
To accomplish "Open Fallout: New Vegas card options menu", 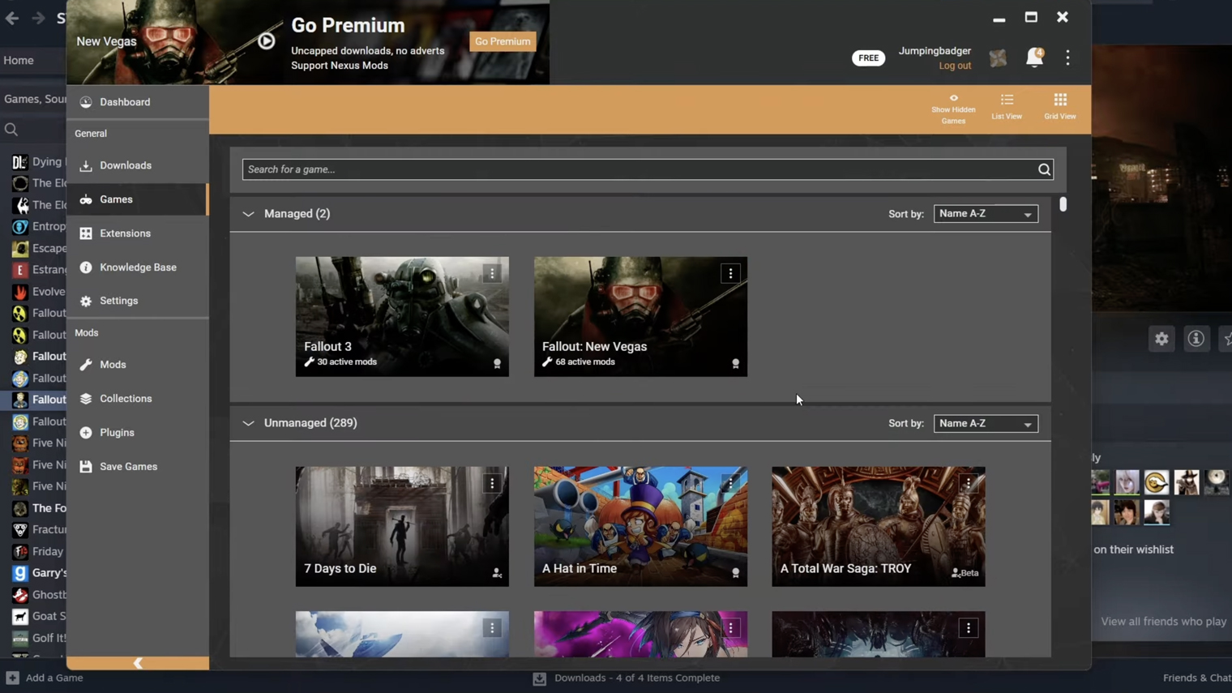I will (x=730, y=274).
